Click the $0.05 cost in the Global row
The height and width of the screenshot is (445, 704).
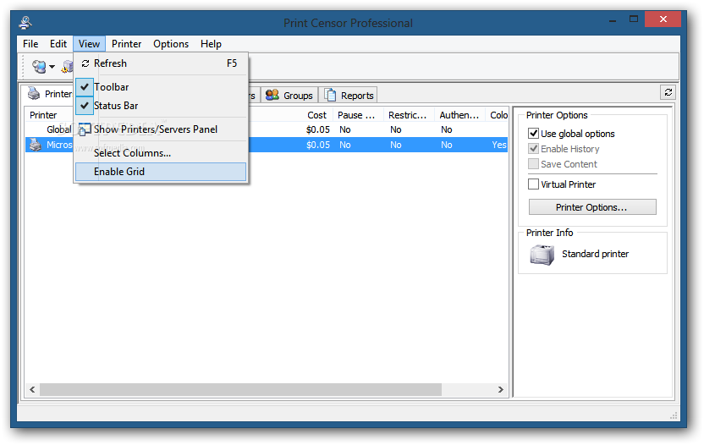pyautogui.click(x=318, y=129)
